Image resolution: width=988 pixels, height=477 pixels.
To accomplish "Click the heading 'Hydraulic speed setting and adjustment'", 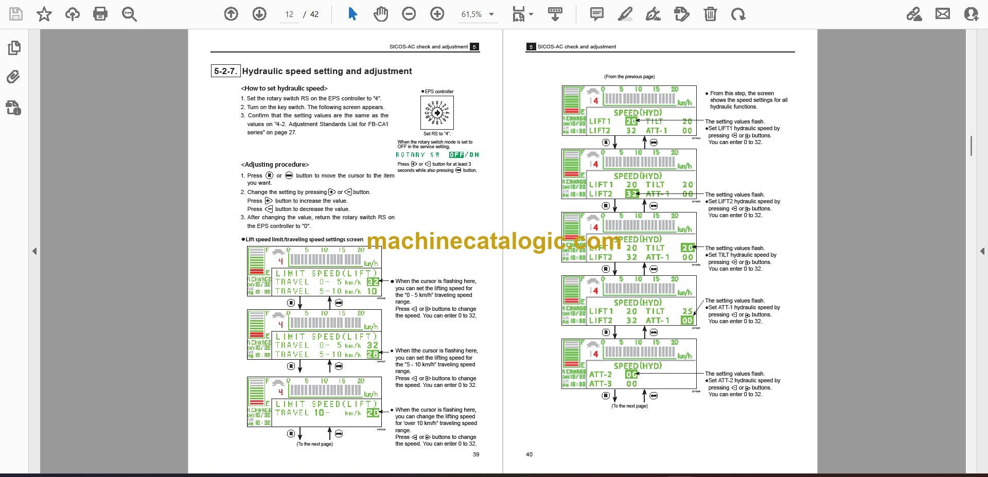I will pyautogui.click(x=327, y=71).
